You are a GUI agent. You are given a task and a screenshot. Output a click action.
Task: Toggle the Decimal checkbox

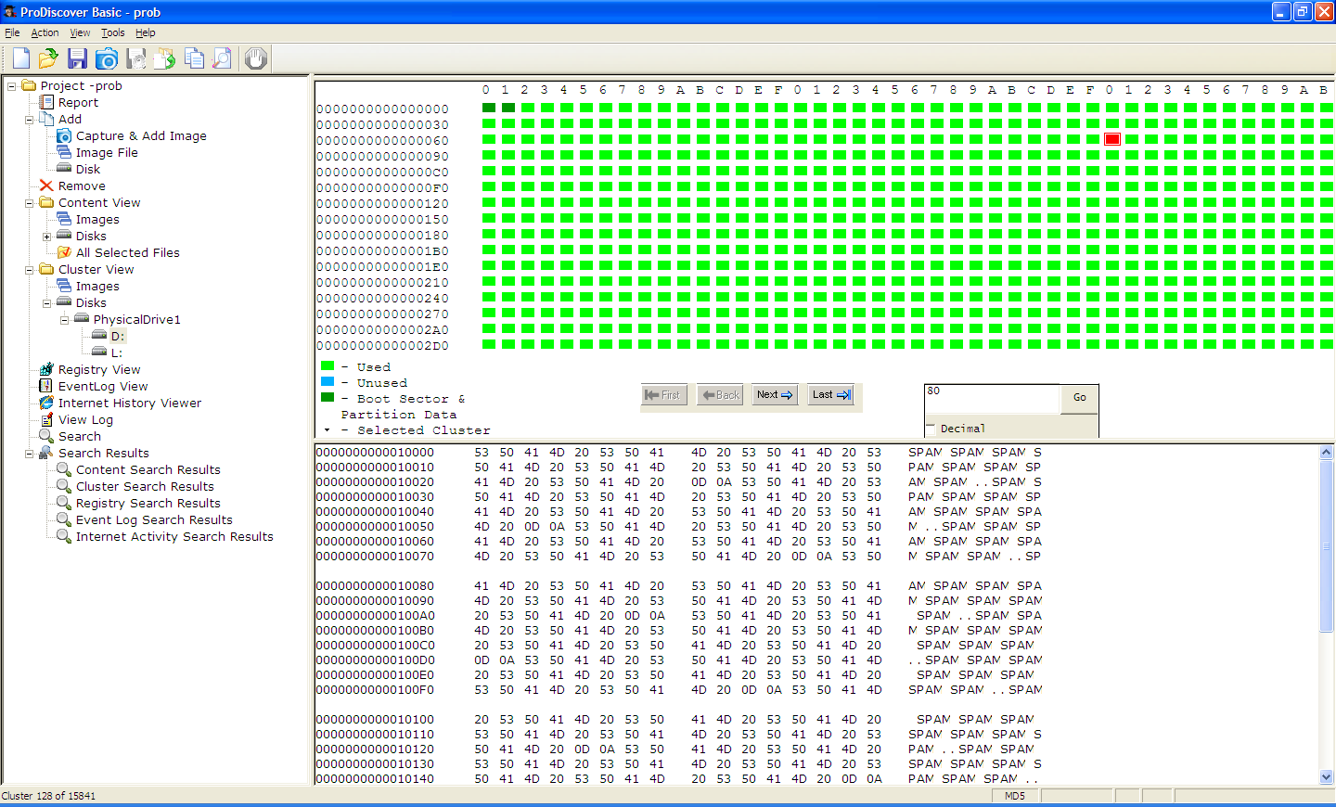pos(931,428)
